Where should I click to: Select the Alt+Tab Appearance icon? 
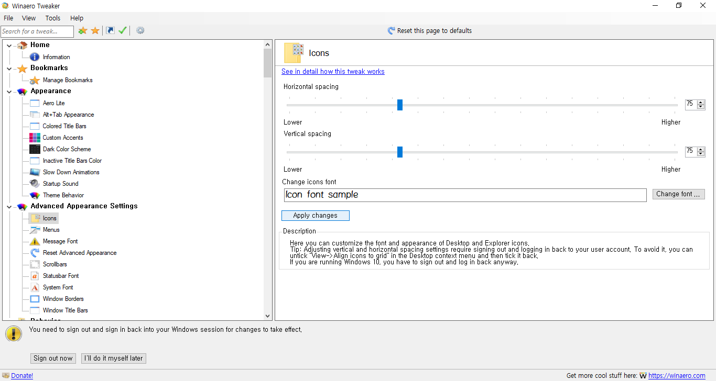[x=35, y=115]
